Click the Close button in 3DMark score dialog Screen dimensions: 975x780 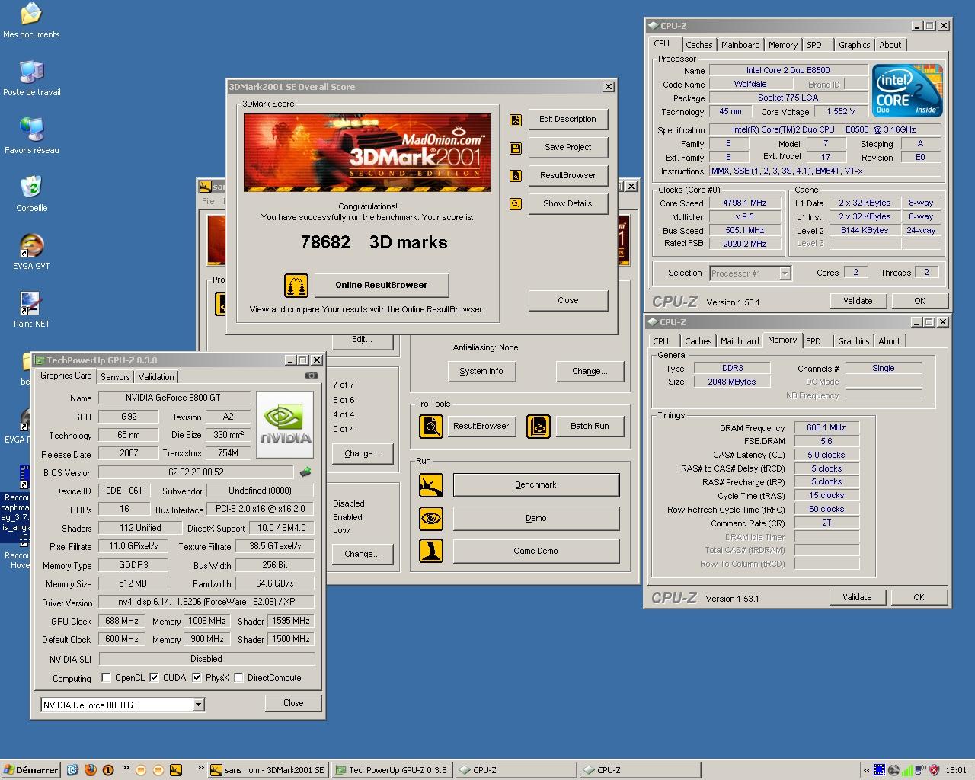567,301
